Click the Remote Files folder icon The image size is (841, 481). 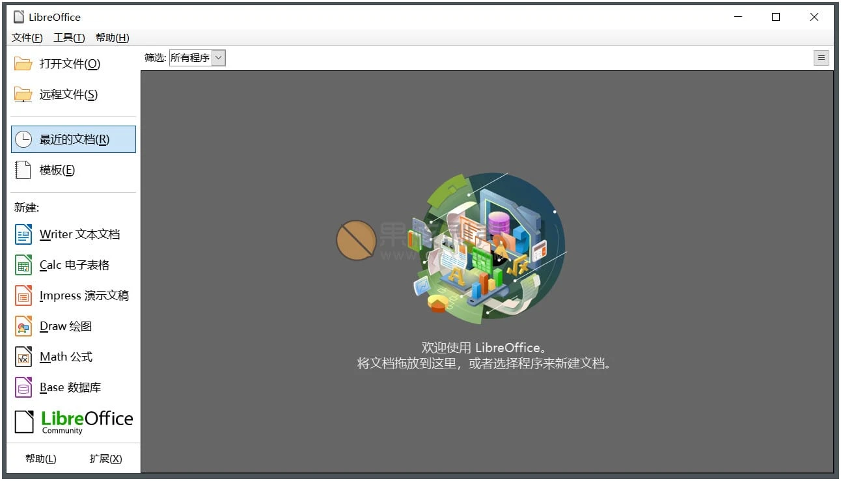pyautogui.click(x=23, y=94)
